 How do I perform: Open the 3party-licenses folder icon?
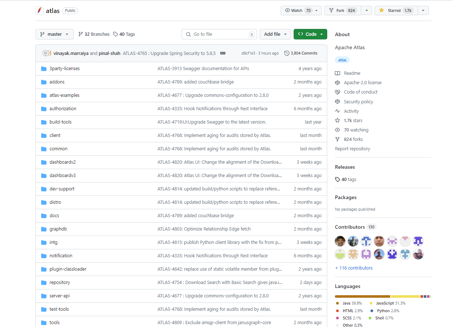[x=44, y=69]
